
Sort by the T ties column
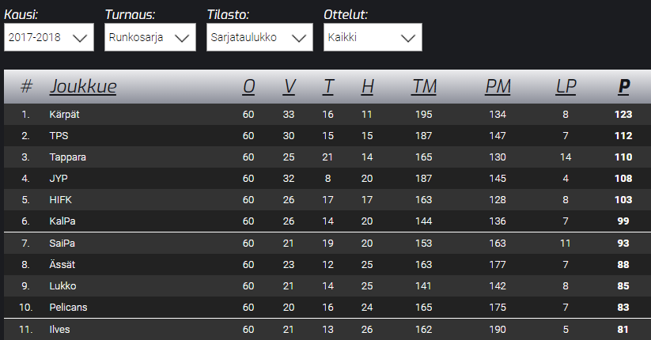click(x=328, y=86)
